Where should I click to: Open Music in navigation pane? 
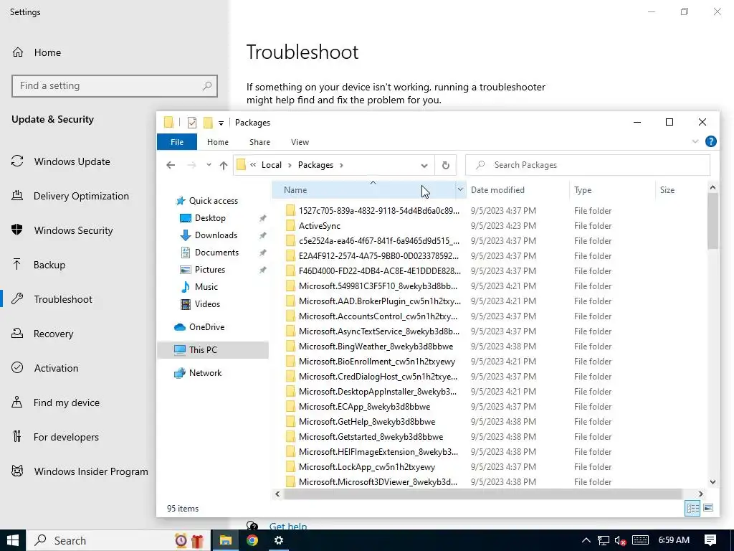click(206, 287)
